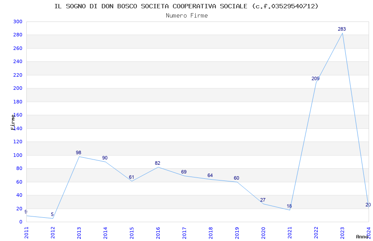
Task: Click y-axis tick label 300
Action: click(x=18, y=21)
